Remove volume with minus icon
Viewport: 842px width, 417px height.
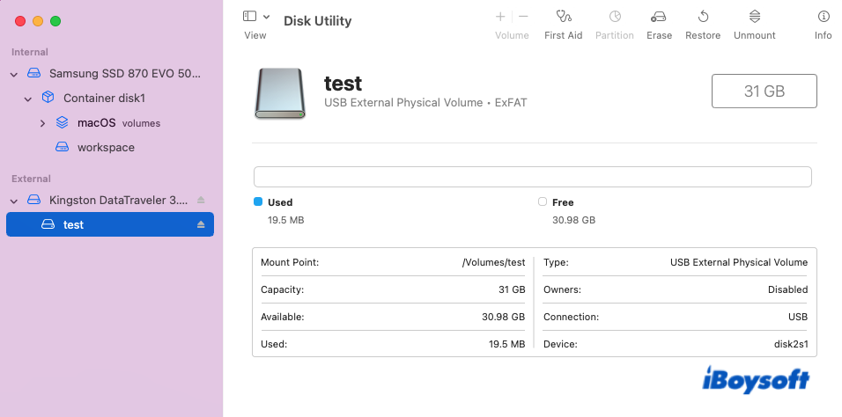point(523,17)
